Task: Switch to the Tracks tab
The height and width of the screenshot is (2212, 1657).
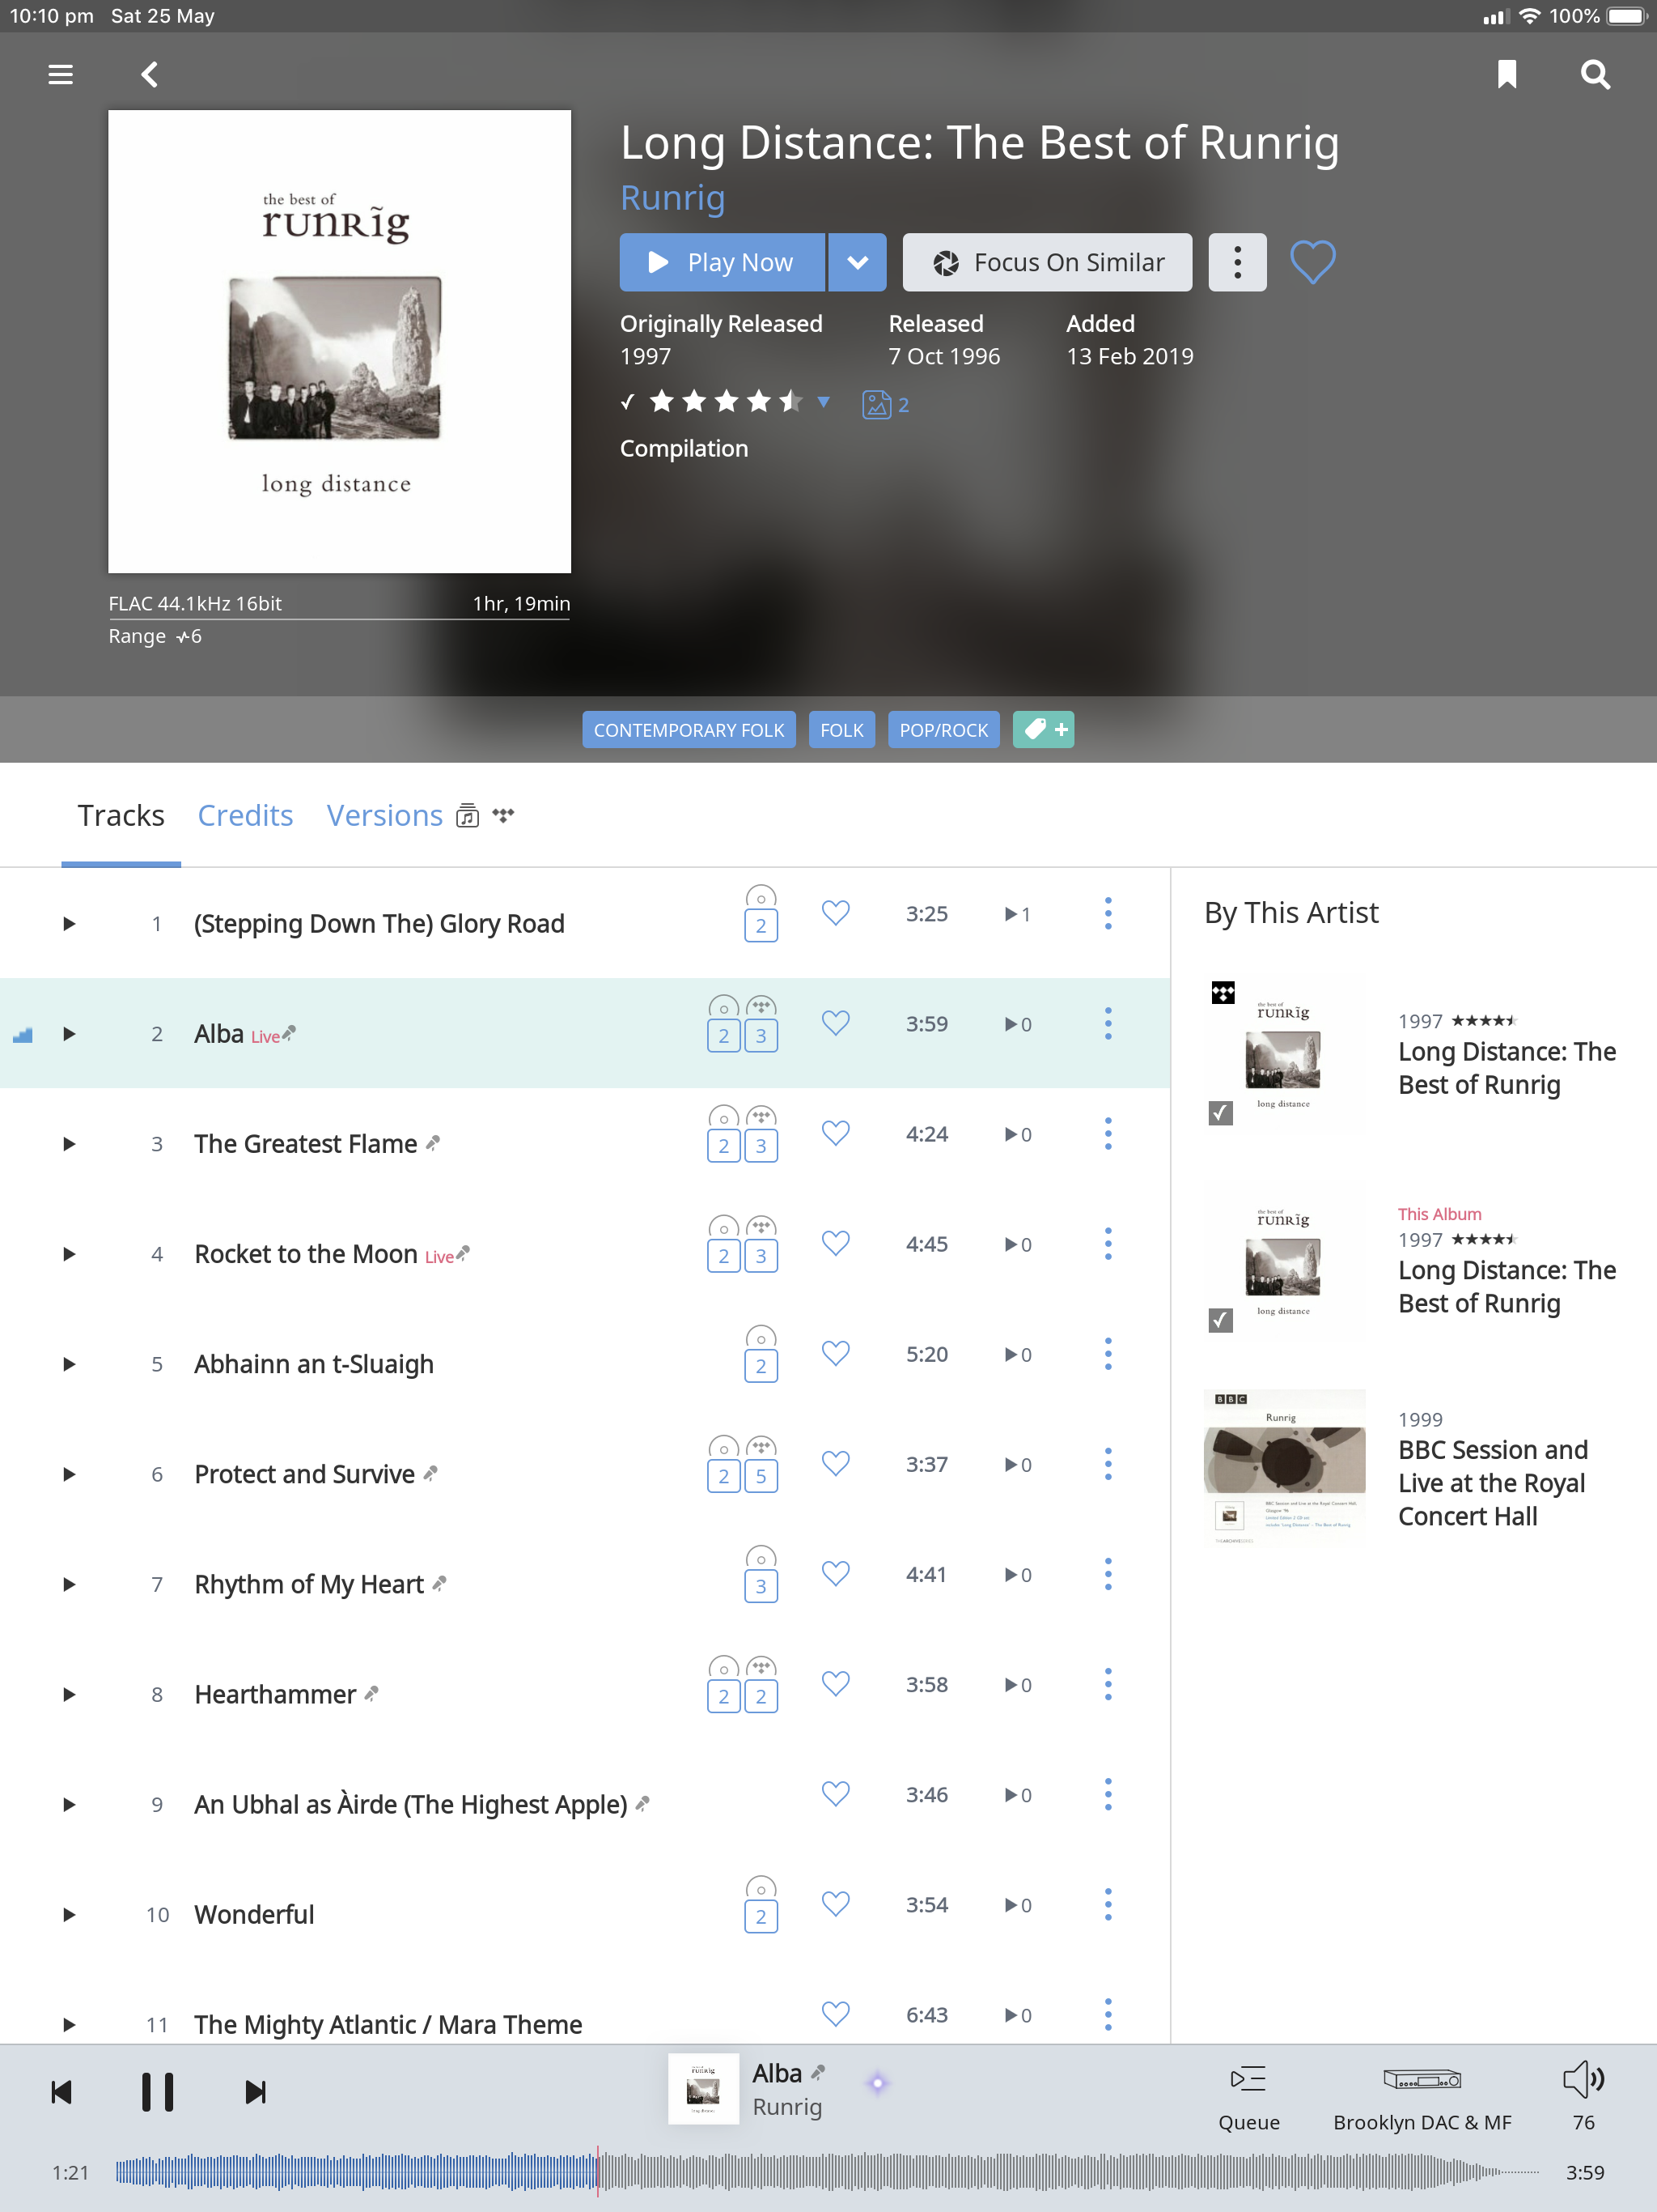Action: [121, 816]
